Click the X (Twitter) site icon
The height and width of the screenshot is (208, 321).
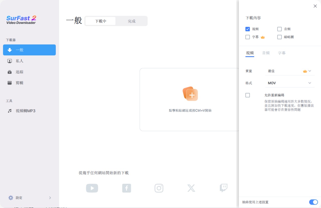click(x=191, y=188)
